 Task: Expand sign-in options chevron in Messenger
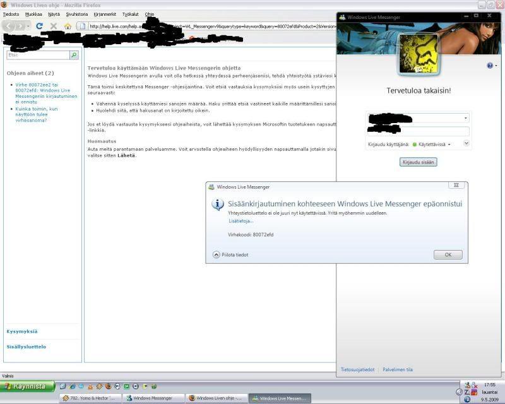pos(466,143)
